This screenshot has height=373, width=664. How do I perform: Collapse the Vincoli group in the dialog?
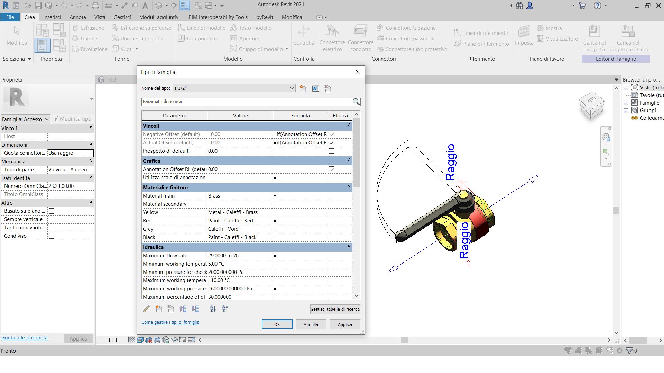coord(349,125)
